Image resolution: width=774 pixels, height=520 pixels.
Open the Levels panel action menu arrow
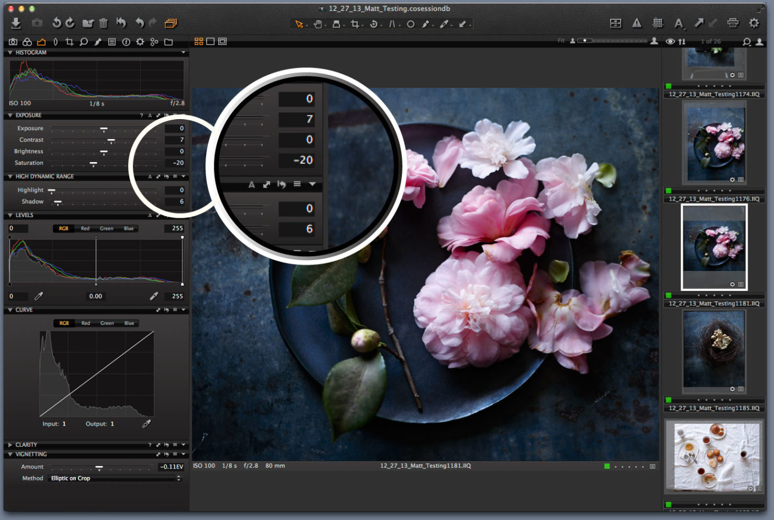tap(184, 215)
